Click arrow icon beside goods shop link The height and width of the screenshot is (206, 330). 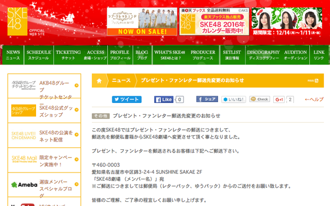77,110
